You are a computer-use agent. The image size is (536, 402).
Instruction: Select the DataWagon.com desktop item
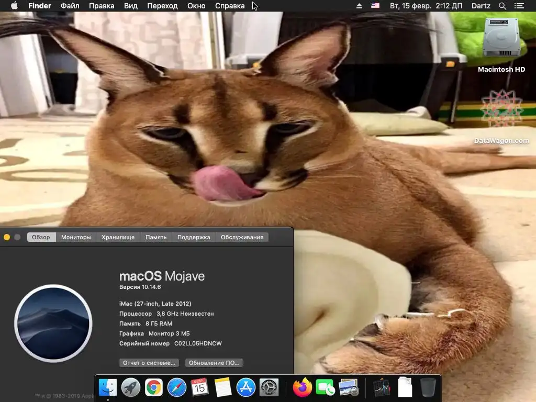pos(501,117)
